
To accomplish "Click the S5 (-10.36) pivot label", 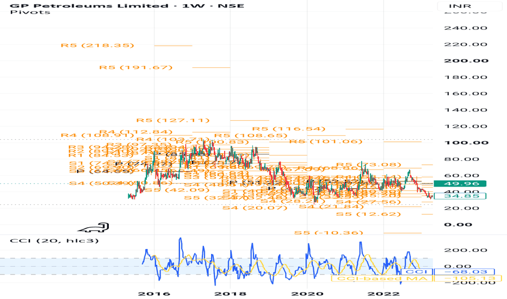I will (329, 233).
